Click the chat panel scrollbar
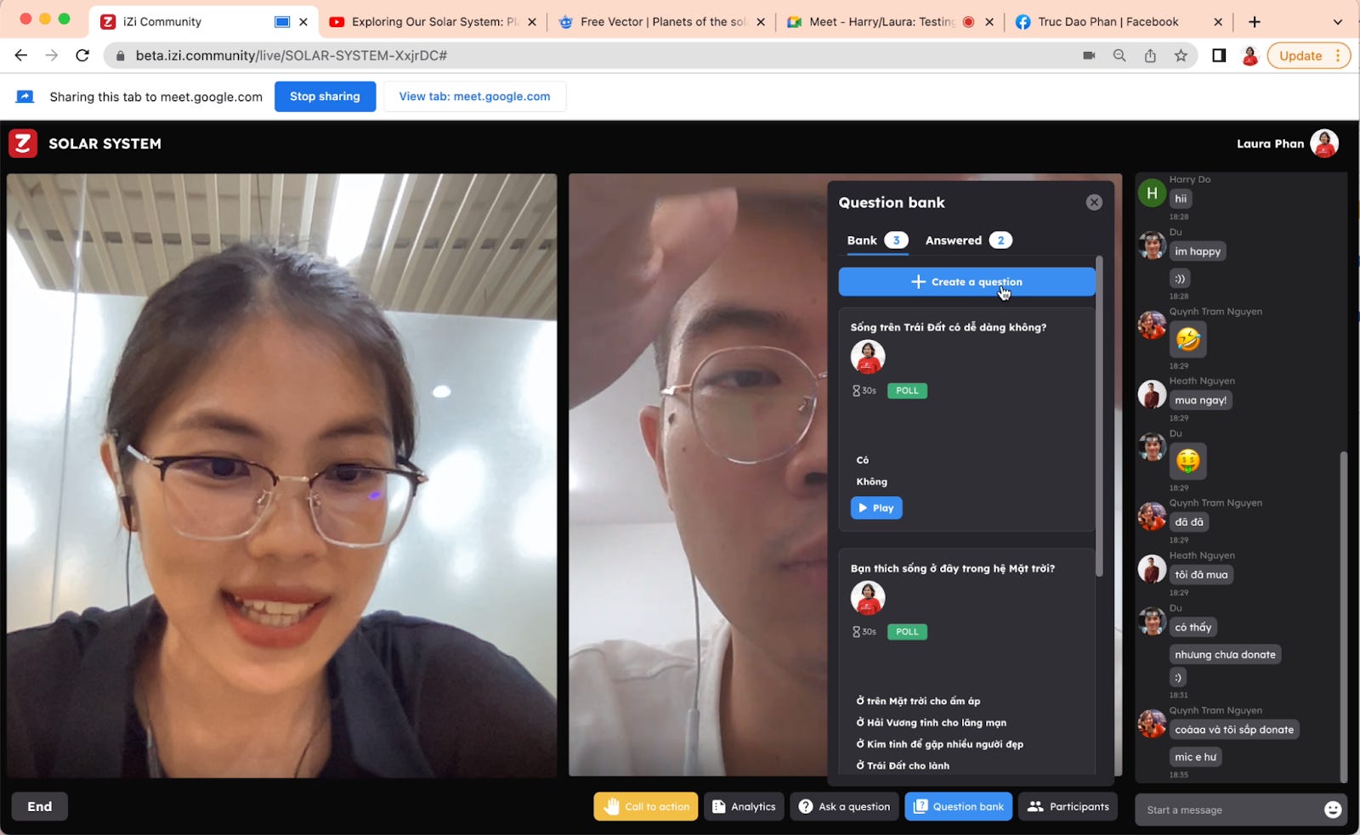This screenshot has width=1360, height=835. click(x=1343, y=616)
